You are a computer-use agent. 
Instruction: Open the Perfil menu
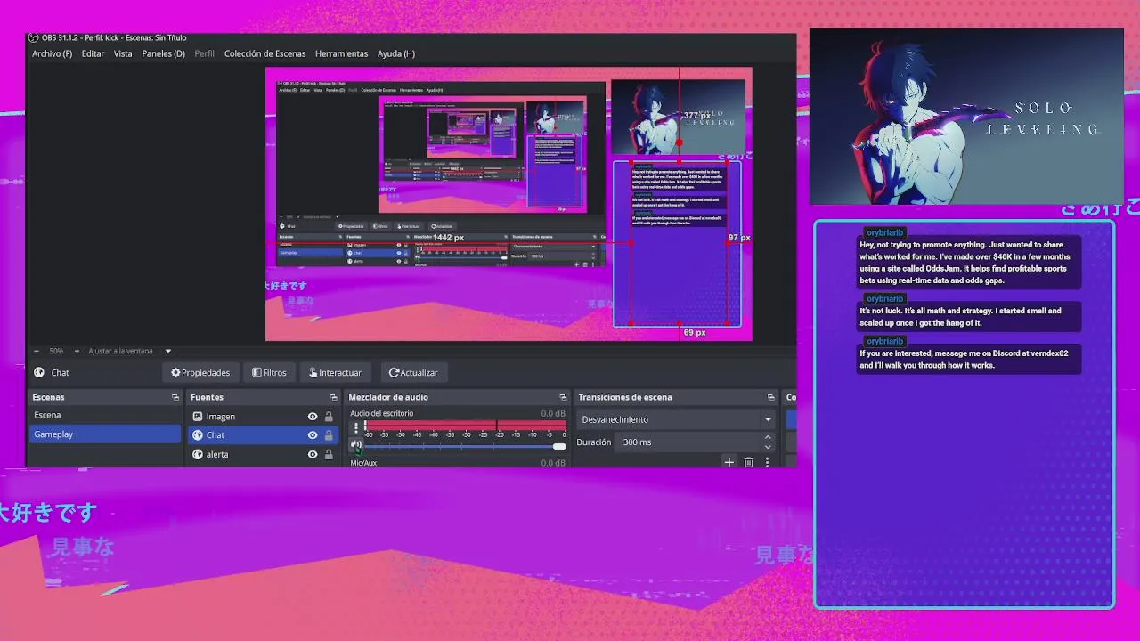click(205, 53)
